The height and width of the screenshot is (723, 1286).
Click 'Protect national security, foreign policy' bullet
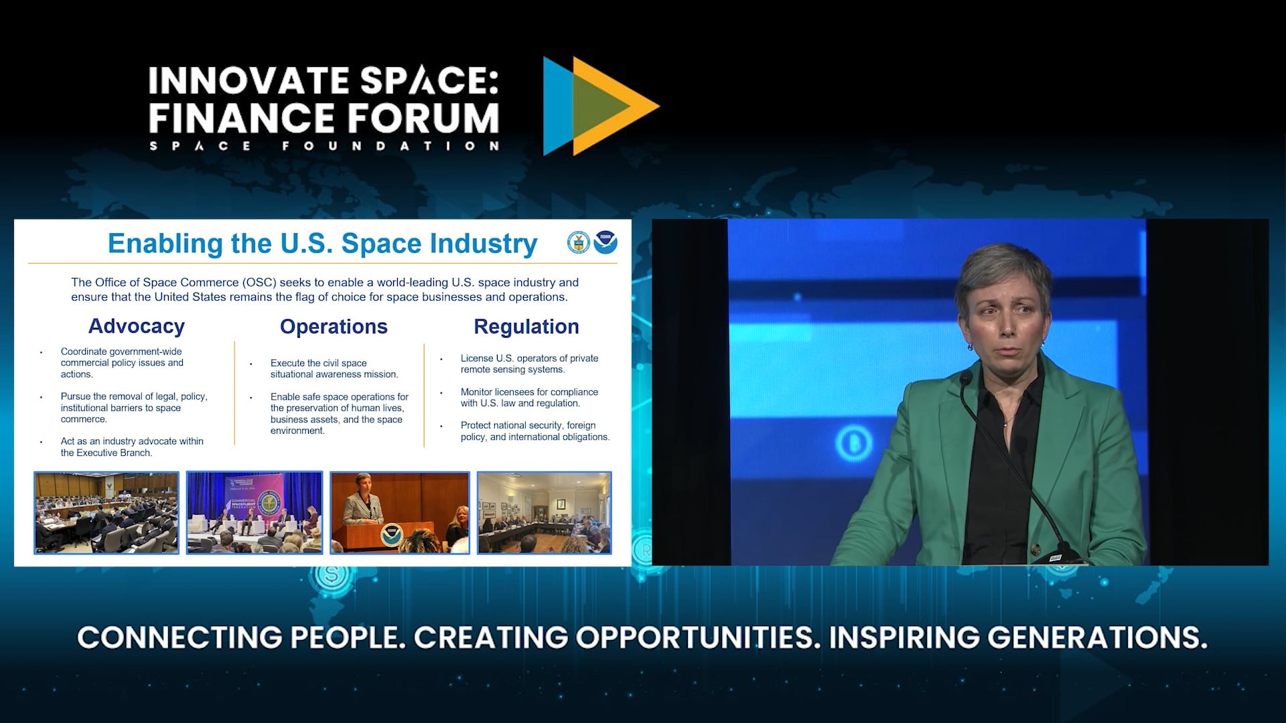point(535,431)
